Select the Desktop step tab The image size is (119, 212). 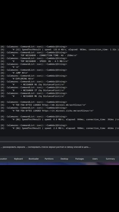pos(64,159)
